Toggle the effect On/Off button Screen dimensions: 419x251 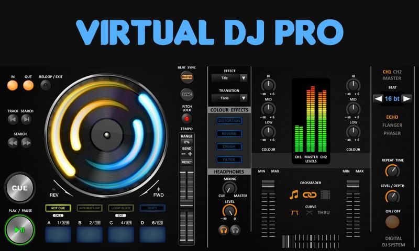pyautogui.click(x=392, y=222)
